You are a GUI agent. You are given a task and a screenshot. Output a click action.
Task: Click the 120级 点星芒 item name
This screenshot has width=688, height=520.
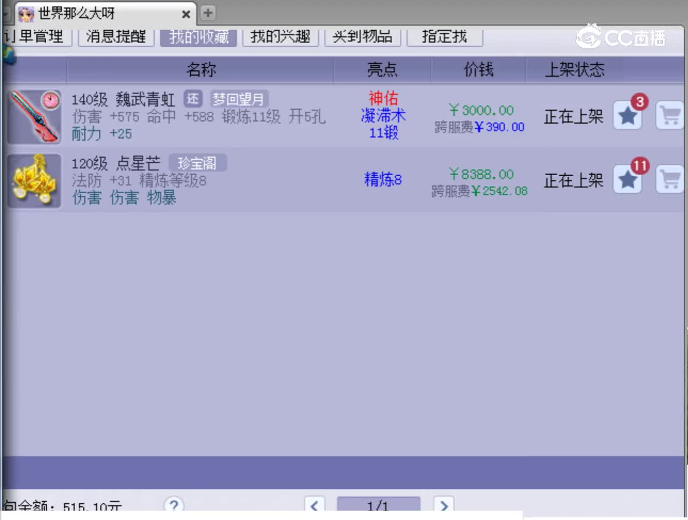tap(116, 163)
